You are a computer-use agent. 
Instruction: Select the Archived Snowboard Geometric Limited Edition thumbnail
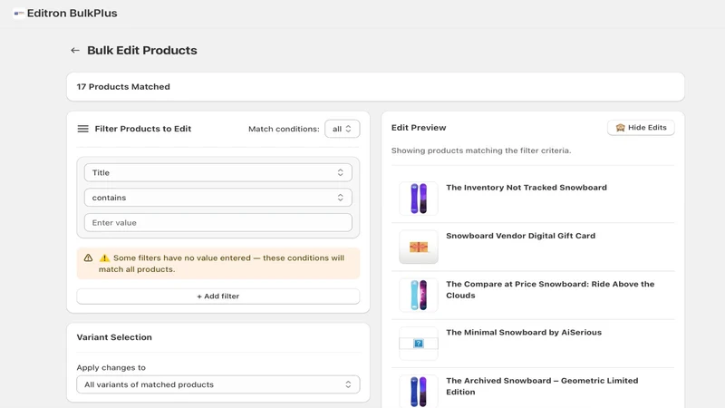pos(419,392)
